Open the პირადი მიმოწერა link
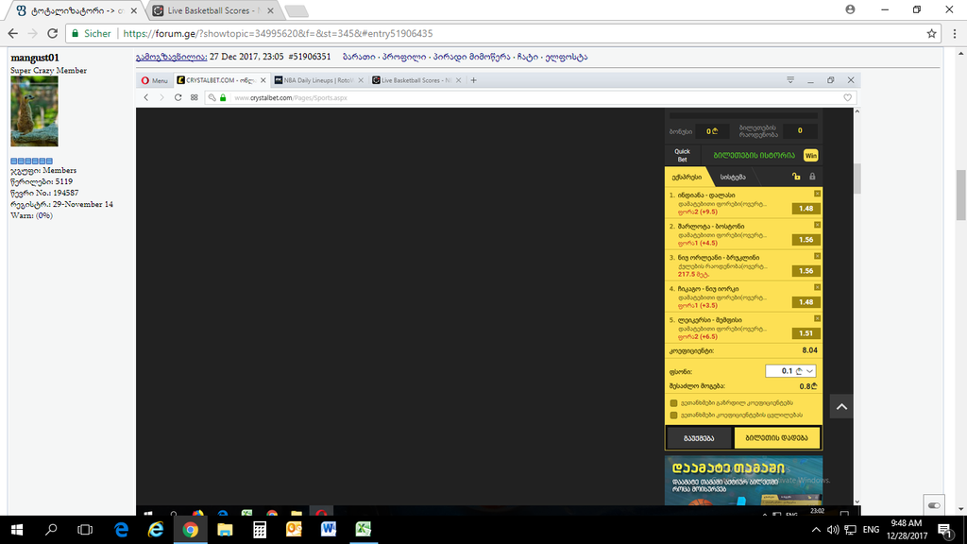The height and width of the screenshot is (544, 967). pos(472,57)
